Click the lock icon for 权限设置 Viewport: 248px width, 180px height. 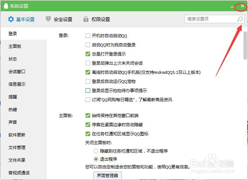pos(86,19)
